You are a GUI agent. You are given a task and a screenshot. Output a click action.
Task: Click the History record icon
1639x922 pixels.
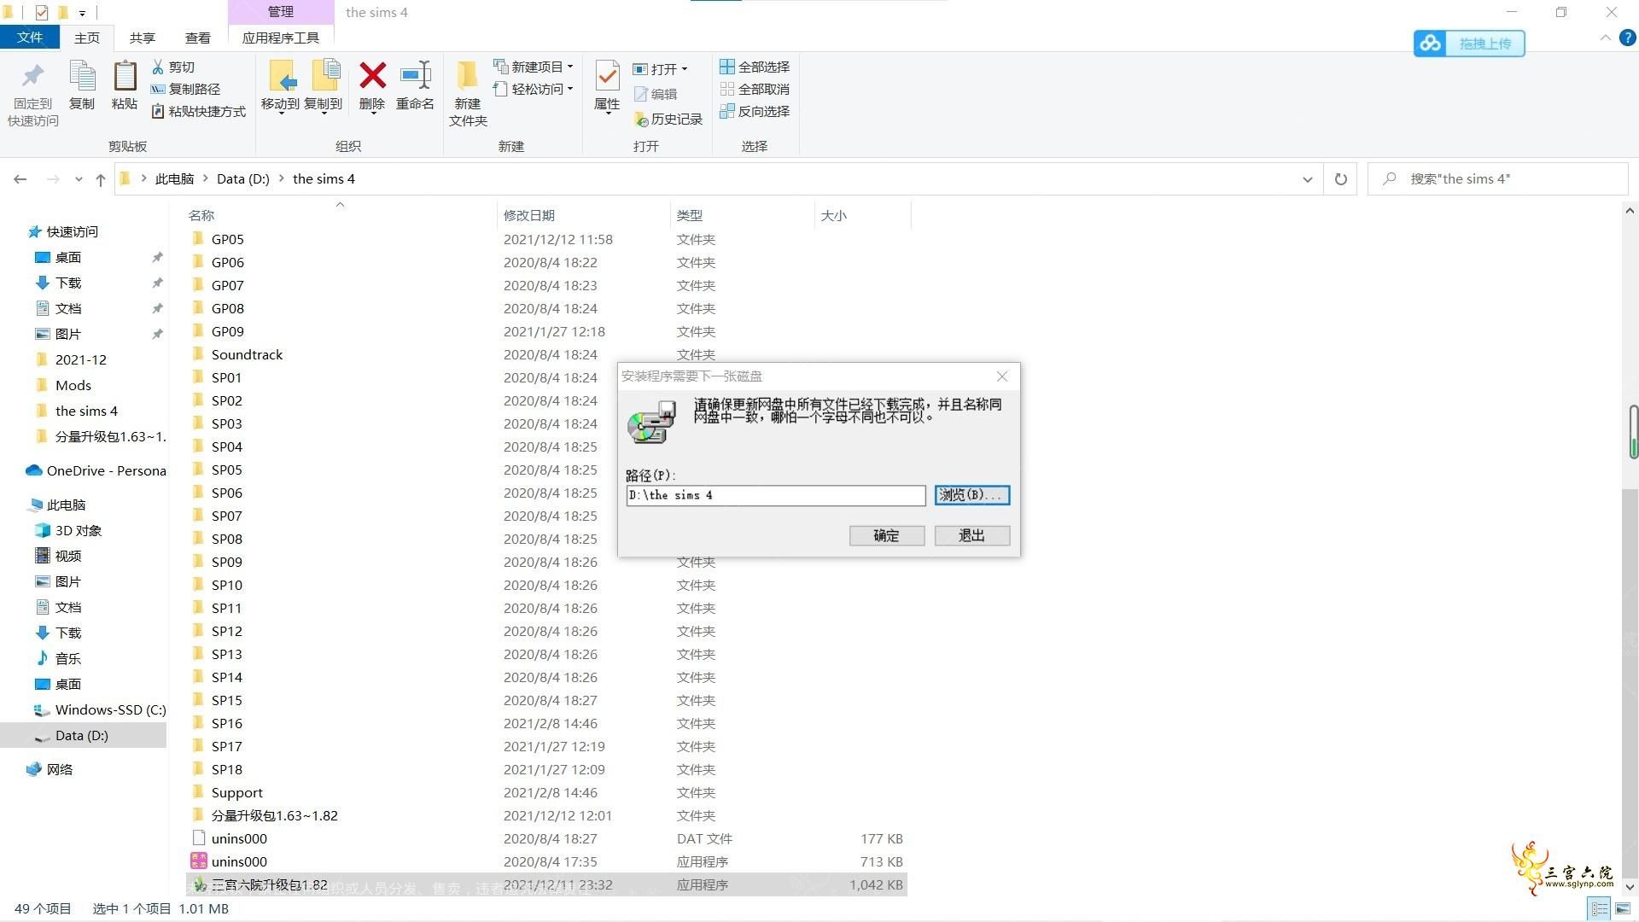(641, 120)
